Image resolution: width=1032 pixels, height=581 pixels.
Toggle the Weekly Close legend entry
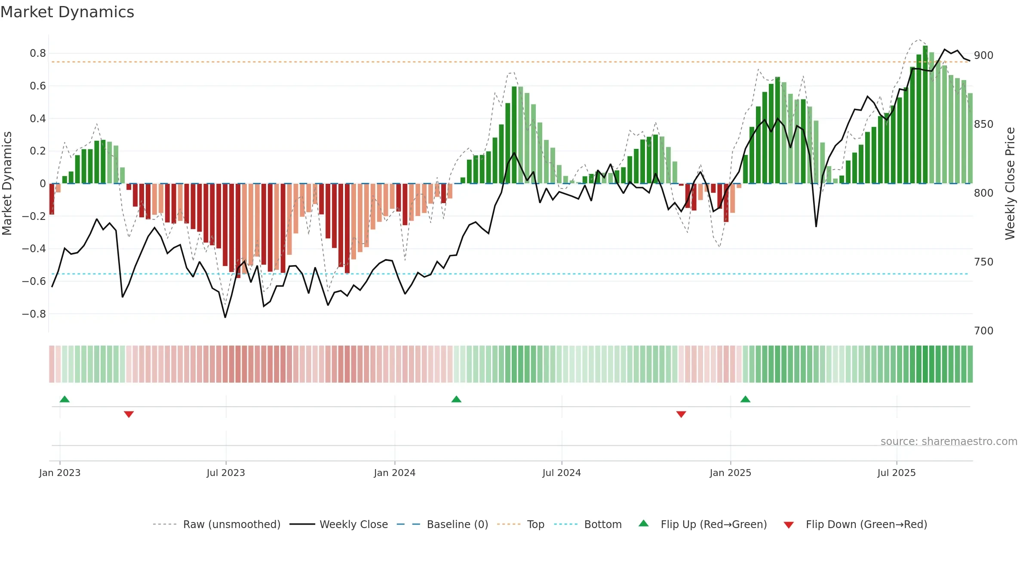pos(338,524)
